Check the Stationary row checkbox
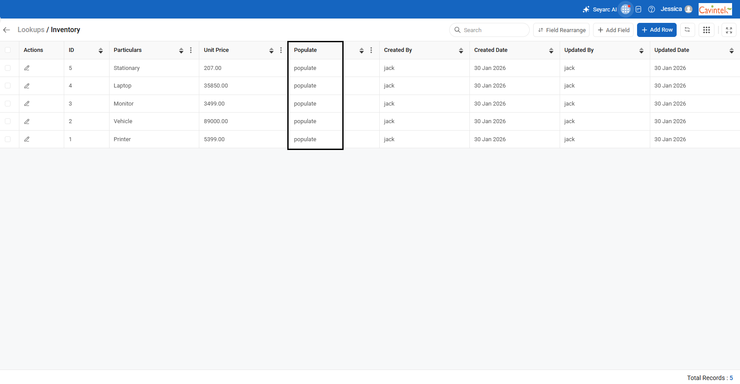This screenshot has width=740, height=384. [x=8, y=68]
